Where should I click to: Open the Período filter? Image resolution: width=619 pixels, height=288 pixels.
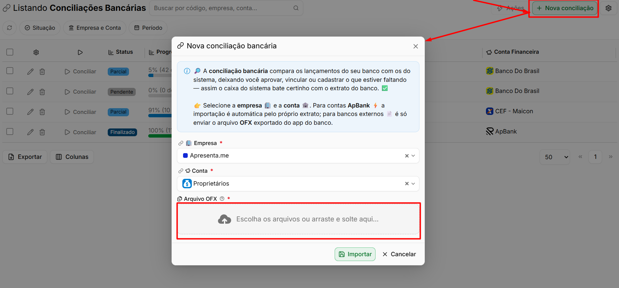click(148, 28)
